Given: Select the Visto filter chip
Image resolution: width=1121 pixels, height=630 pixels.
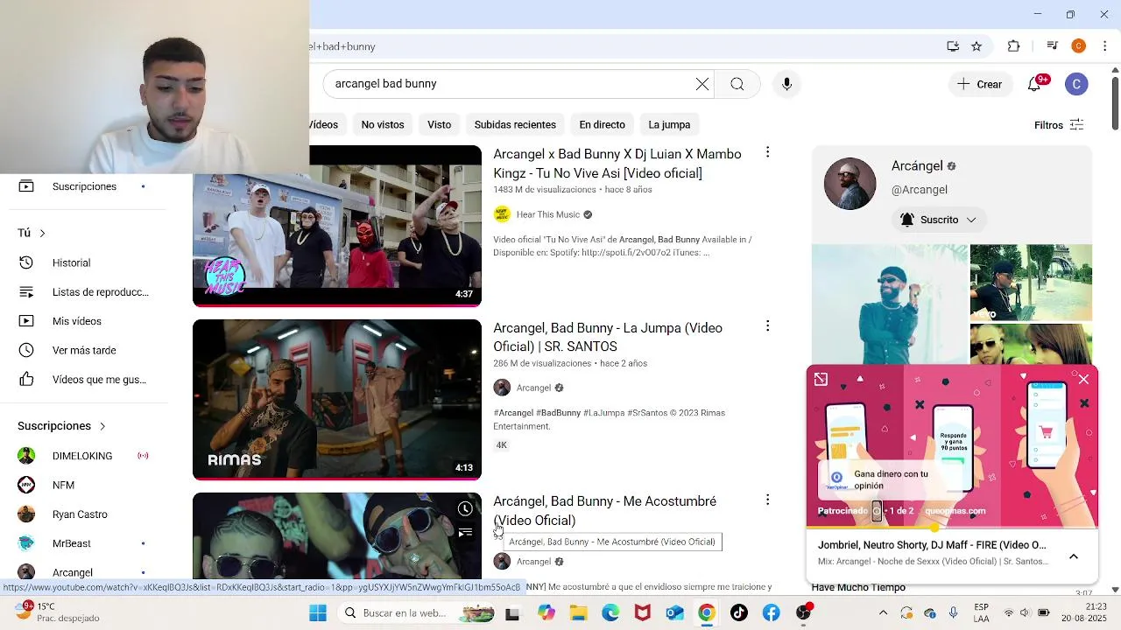Looking at the screenshot, I should tap(439, 124).
